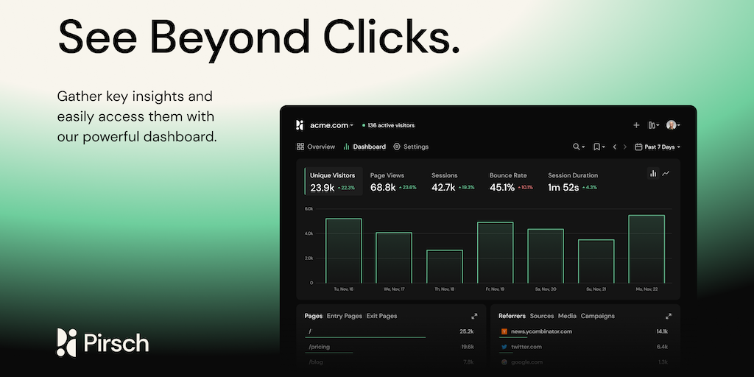The height and width of the screenshot is (377, 754).
Task: Select the Session Duration metric
Action: [573, 181]
